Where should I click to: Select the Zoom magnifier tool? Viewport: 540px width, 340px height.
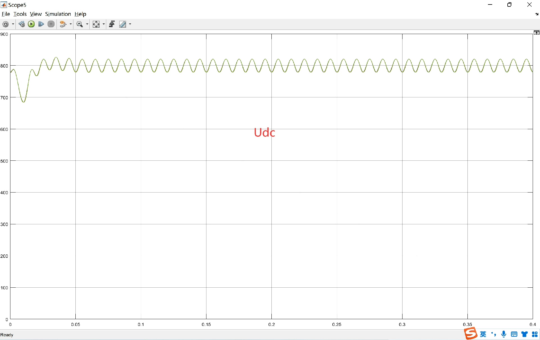tap(80, 24)
